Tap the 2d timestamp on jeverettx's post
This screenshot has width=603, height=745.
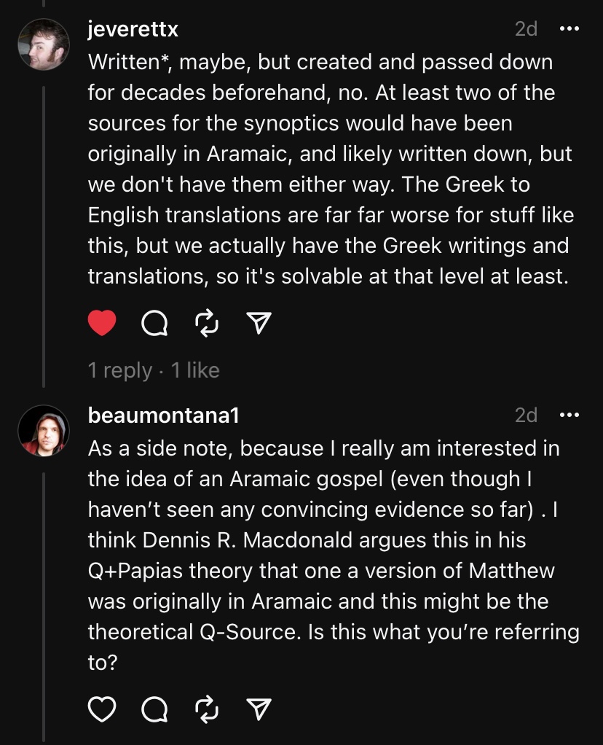click(x=526, y=29)
